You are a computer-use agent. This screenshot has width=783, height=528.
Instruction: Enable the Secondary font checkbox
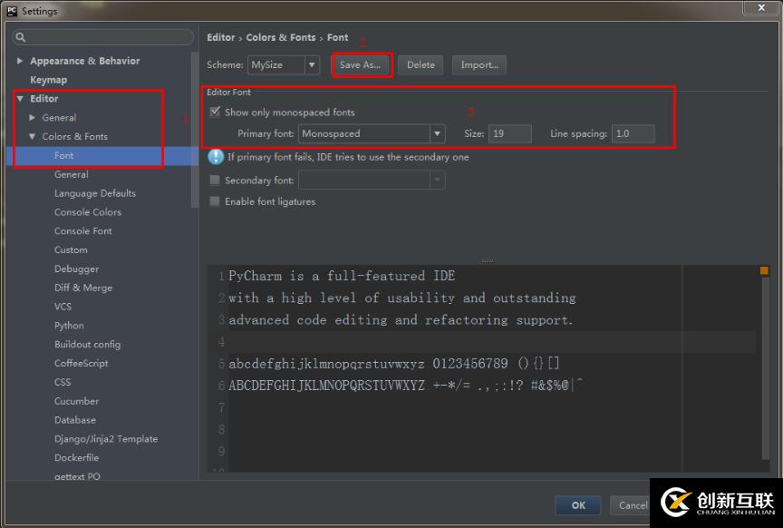point(215,180)
